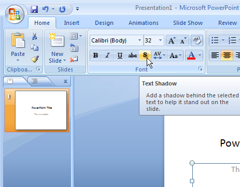Open the slide Layout dropdown
This screenshot has height=187, width=240.
pyautogui.click(x=76, y=36)
